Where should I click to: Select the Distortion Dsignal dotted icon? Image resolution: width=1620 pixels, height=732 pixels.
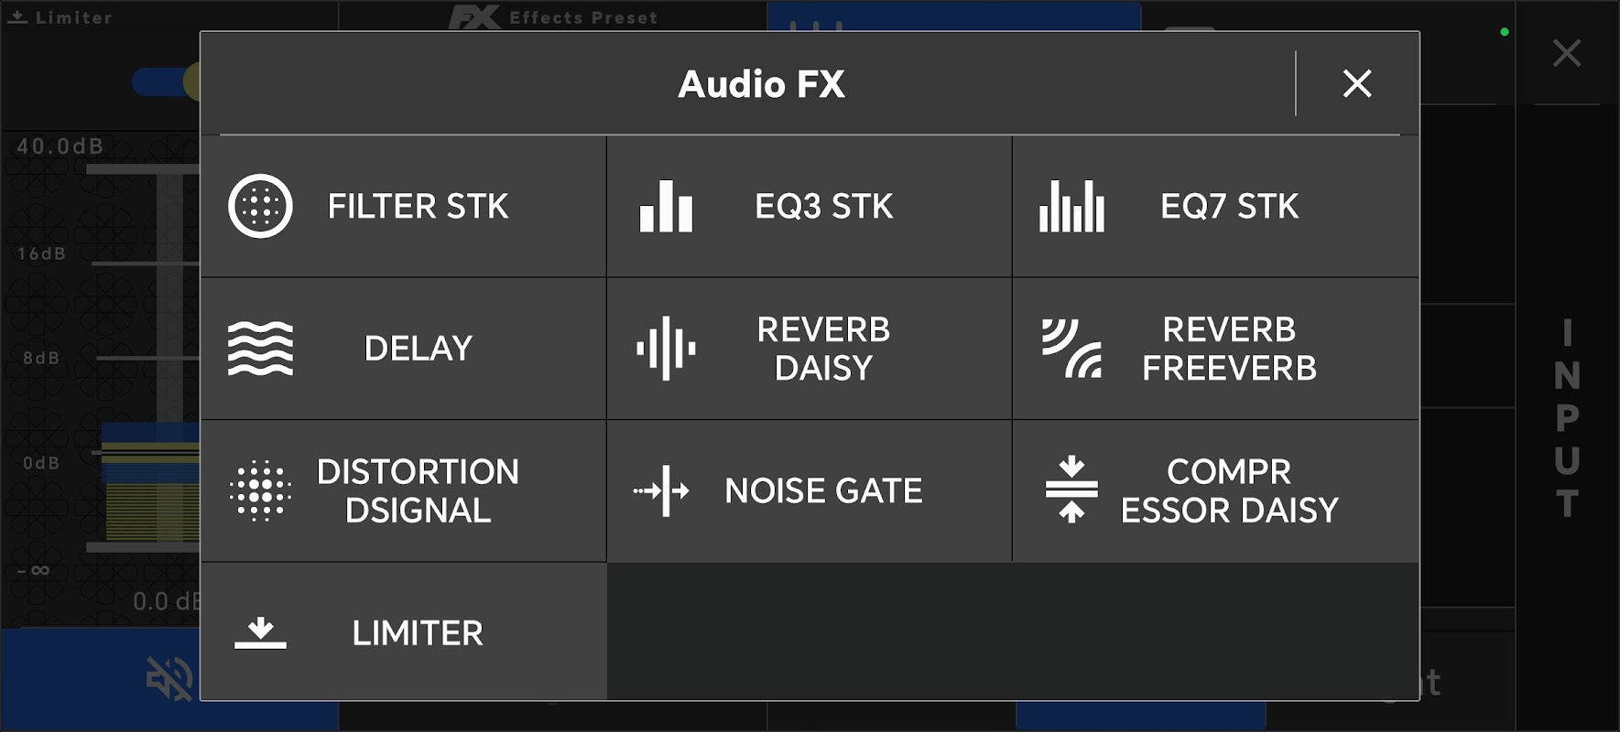coord(260,490)
